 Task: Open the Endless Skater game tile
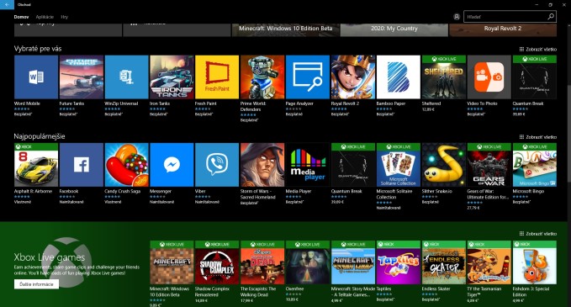pyautogui.click(x=444, y=262)
